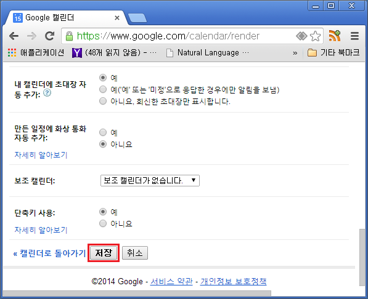Open a new tab with the new tab button
Screen dimensions: 368x299
click(137, 18)
